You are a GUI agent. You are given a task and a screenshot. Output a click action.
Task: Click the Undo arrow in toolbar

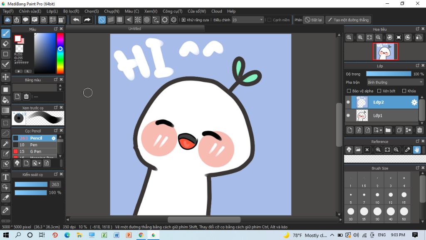coord(77,20)
